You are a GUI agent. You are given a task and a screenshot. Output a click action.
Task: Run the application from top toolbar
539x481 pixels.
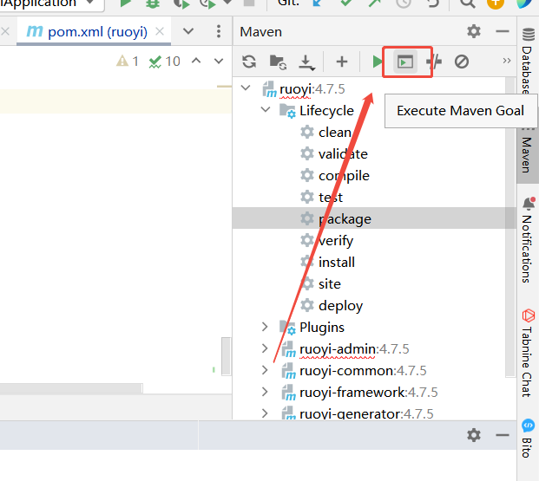pyautogui.click(x=126, y=3)
